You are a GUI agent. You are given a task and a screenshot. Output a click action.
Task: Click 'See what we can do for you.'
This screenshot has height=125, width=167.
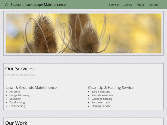[20, 75]
